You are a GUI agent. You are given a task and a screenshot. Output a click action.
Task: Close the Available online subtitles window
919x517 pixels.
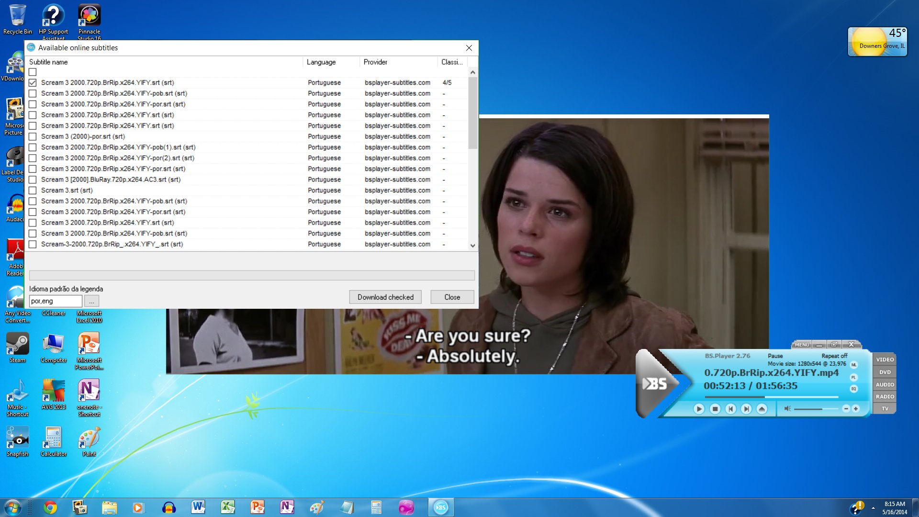pyautogui.click(x=469, y=48)
